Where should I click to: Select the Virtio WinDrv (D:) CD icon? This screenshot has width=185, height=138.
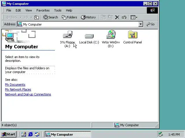coord(111,34)
